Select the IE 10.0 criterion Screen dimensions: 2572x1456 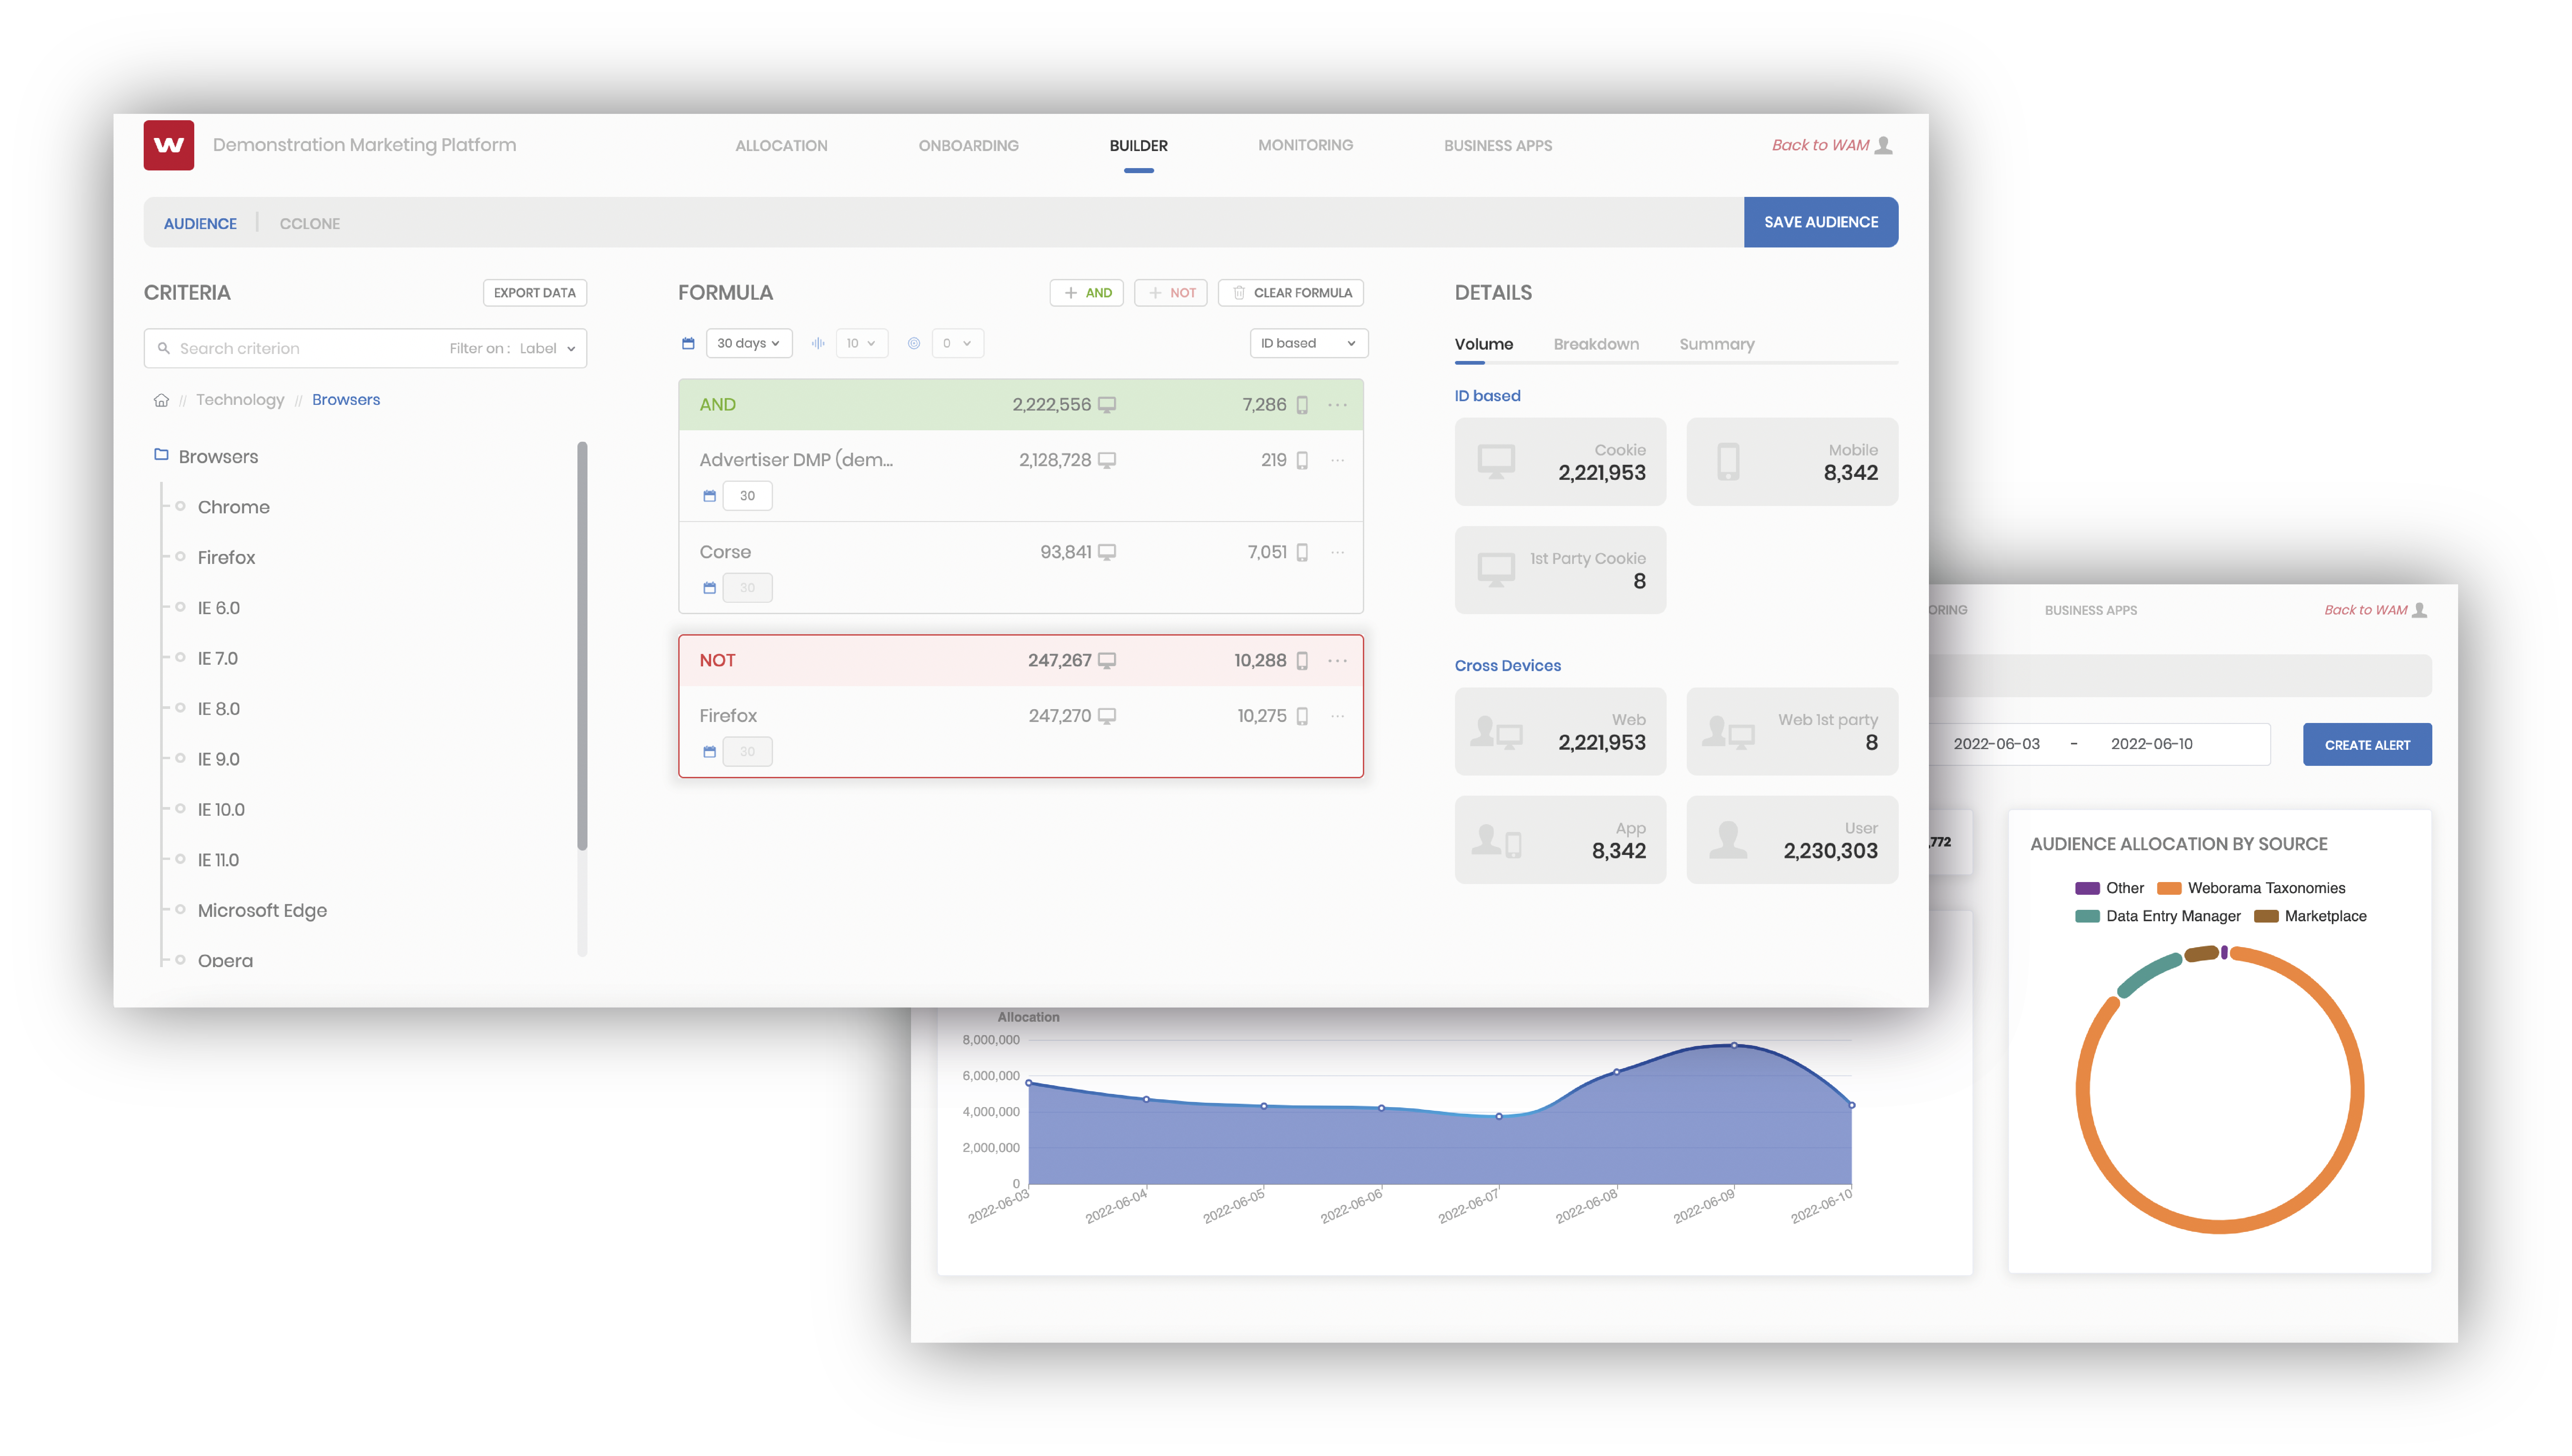point(221,810)
